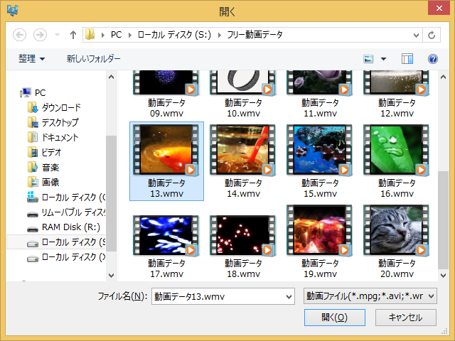Click the app icon in the title bar
The image size is (455, 341).
[x=13, y=10]
